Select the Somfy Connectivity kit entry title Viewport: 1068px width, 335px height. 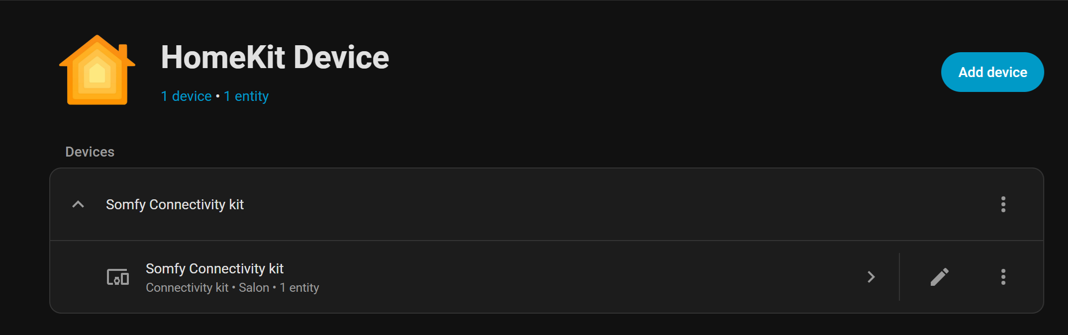click(175, 204)
